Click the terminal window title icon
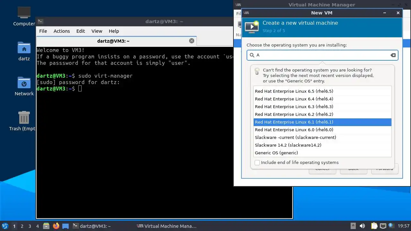This screenshot has height=231, width=411. click(x=40, y=21)
